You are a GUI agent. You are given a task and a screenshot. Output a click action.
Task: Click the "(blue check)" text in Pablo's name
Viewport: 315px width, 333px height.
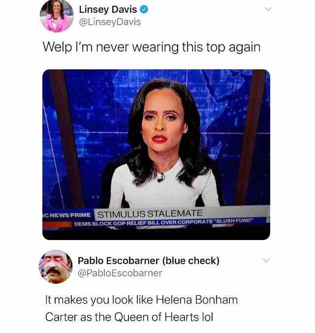[190, 261]
